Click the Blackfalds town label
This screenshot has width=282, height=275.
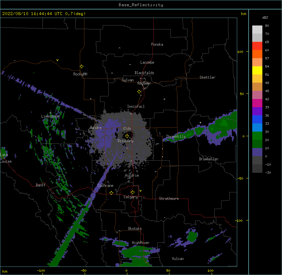pyautogui.click(x=144, y=73)
